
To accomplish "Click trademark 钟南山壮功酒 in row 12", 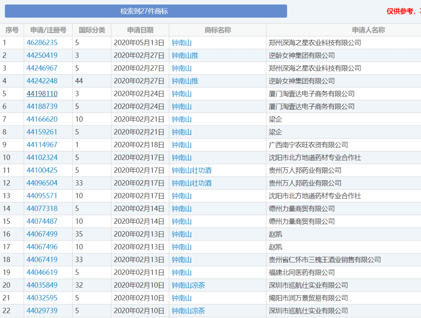I will pyautogui.click(x=191, y=183).
